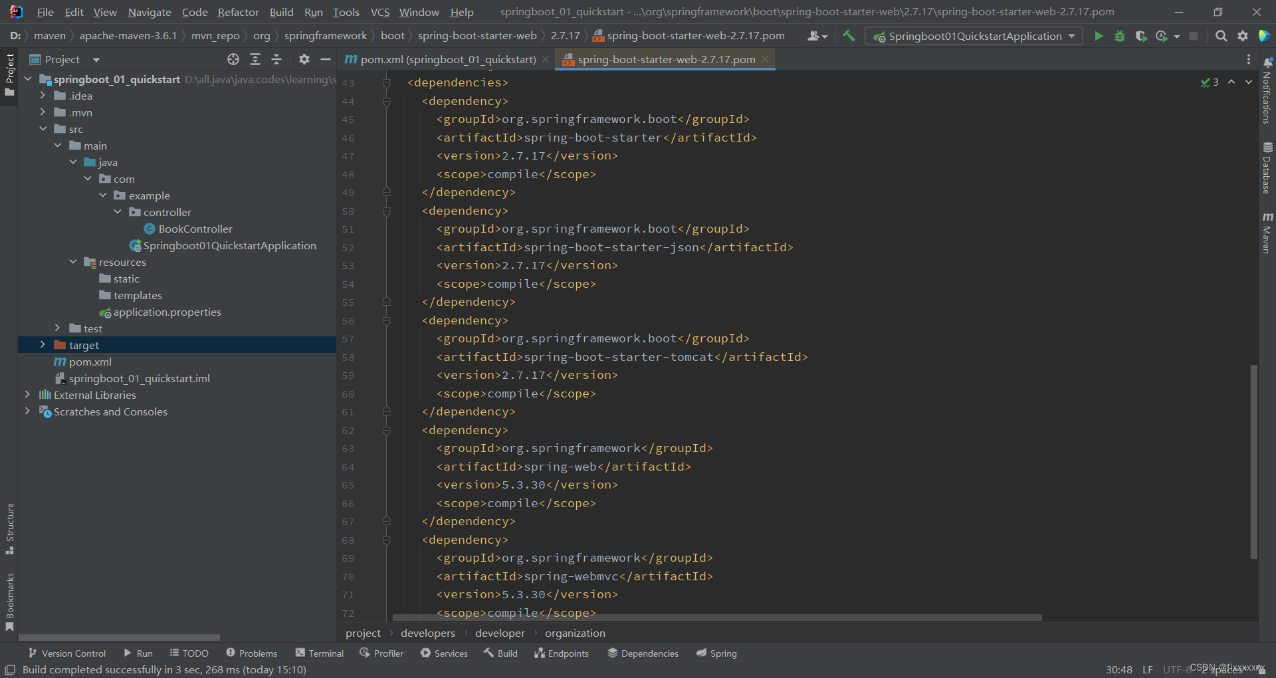Fold the dependencies block at line 43

386,82
